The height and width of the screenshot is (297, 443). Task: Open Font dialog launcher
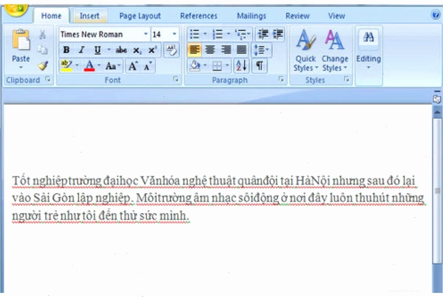[176, 79]
